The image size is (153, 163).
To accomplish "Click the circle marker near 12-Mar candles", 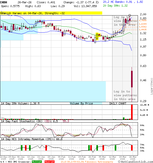I will [109, 38].
